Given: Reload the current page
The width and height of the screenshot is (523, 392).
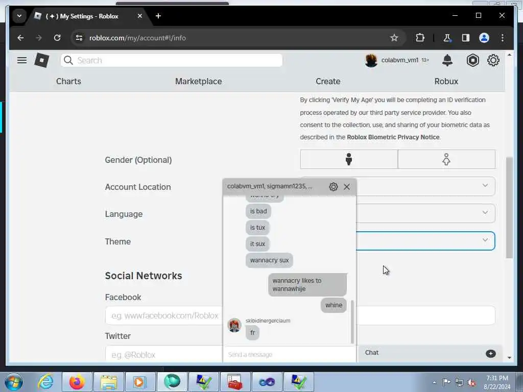Looking at the screenshot, I should [57, 38].
